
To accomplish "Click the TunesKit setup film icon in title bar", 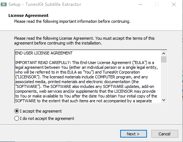I will pos(4,4).
